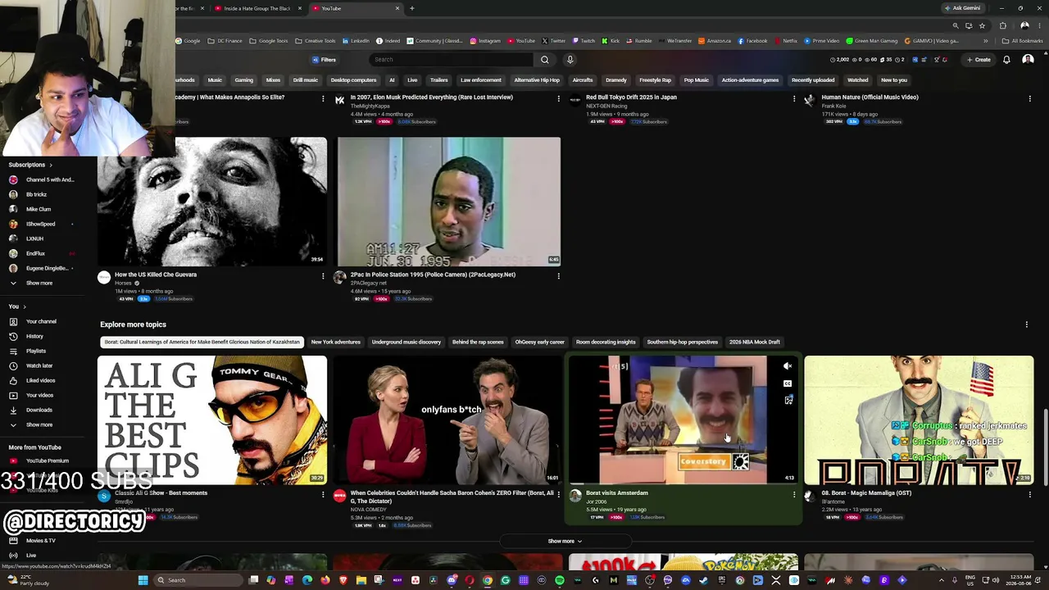The image size is (1049, 590).
Task: Toggle captions on the Borat Amsterdam preview
Action: click(x=788, y=383)
